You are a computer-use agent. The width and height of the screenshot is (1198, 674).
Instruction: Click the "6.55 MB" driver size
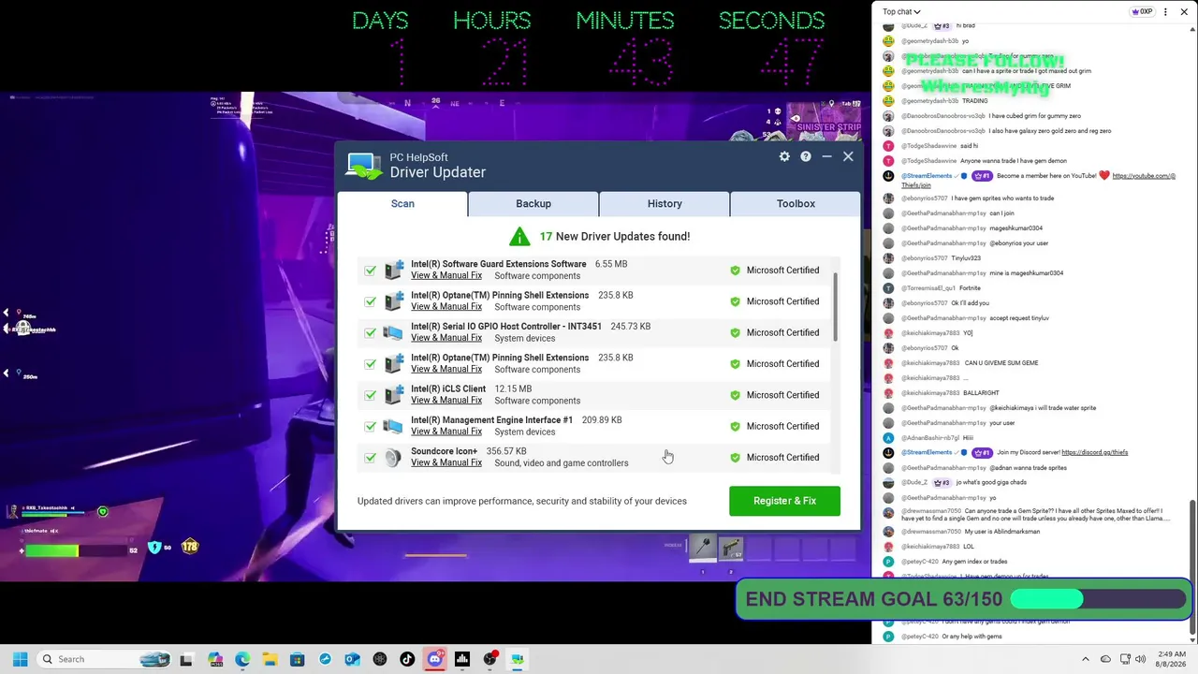(x=611, y=264)
